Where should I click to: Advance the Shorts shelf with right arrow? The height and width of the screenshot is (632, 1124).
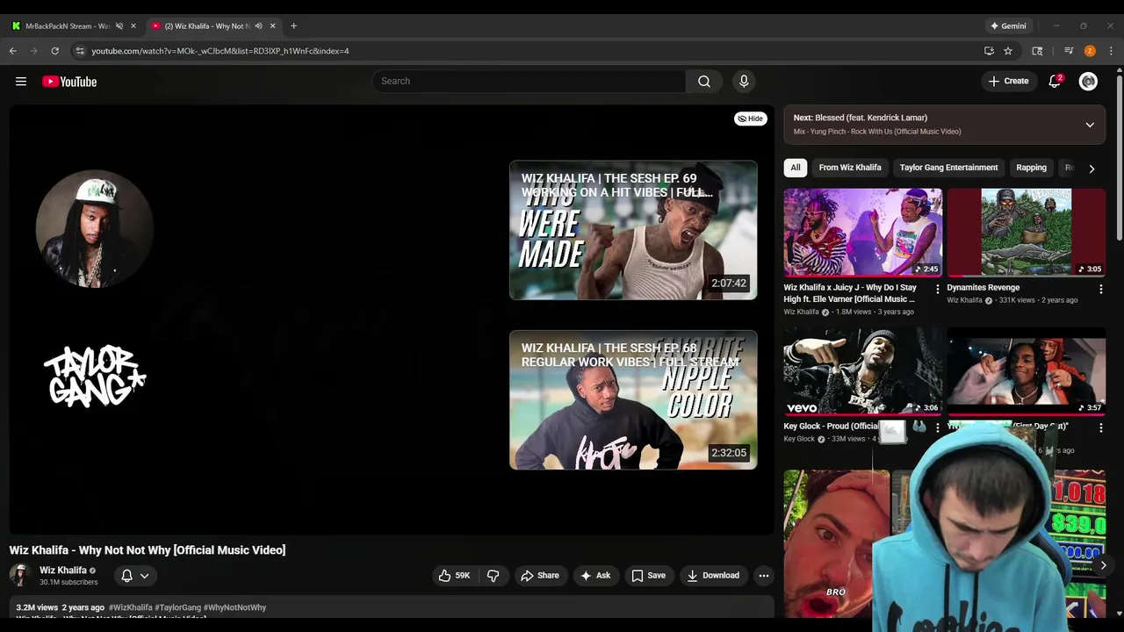[1103, 565]
